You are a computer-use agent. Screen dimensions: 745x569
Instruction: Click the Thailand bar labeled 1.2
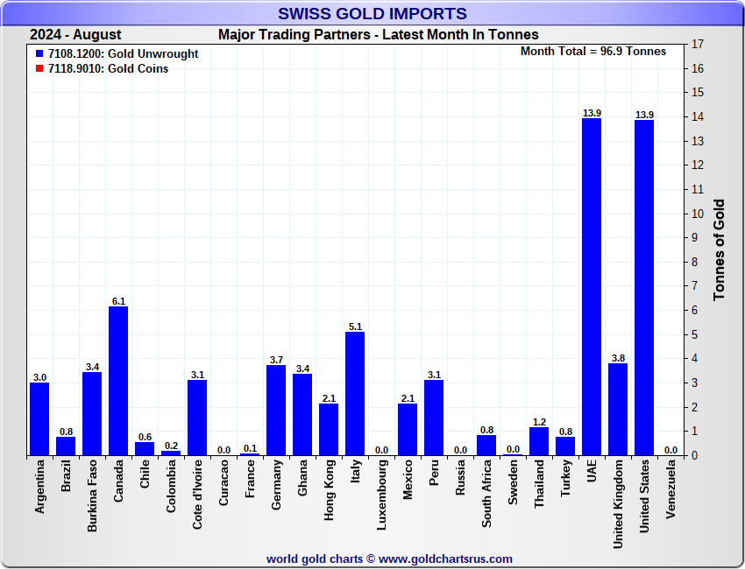(539, 441)
